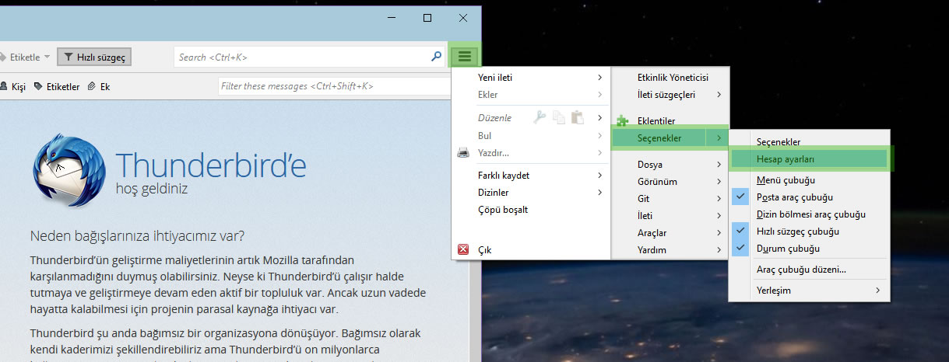Open the Git submenu entry

coord(670,199)
